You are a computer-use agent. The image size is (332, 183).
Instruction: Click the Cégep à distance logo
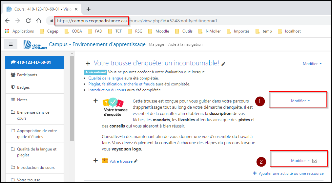[x=35, y=45]
